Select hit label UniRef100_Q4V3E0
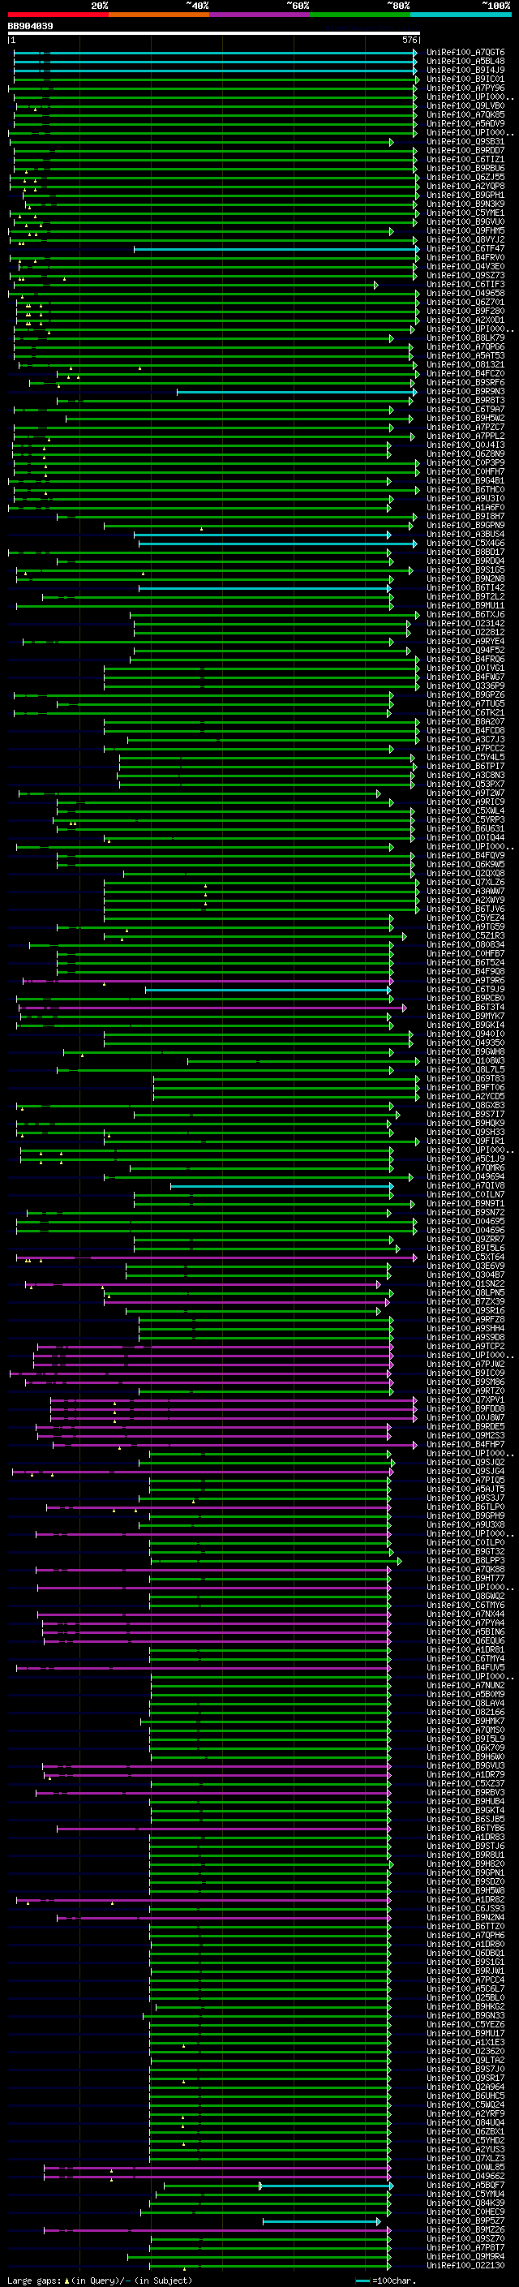The image size is (519, 2287). [x=465, y=266]
